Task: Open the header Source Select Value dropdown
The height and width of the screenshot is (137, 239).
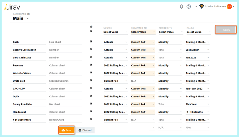Action: point(116,32)
